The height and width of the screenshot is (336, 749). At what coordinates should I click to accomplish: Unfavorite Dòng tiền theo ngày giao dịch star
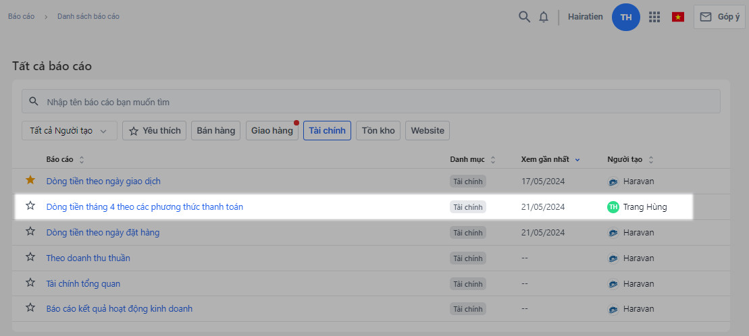tap(30, 180)
